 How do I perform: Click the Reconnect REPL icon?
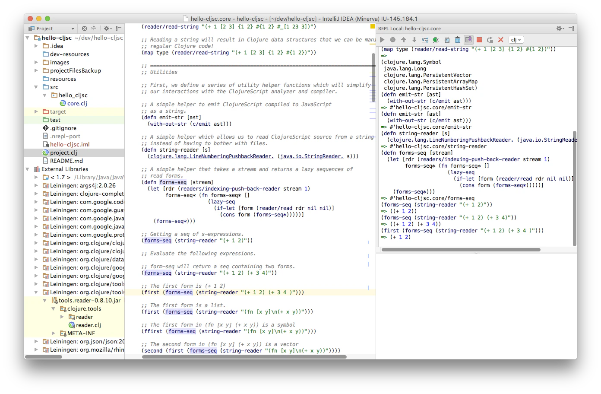pyautogui.click(x=490, y=40)
